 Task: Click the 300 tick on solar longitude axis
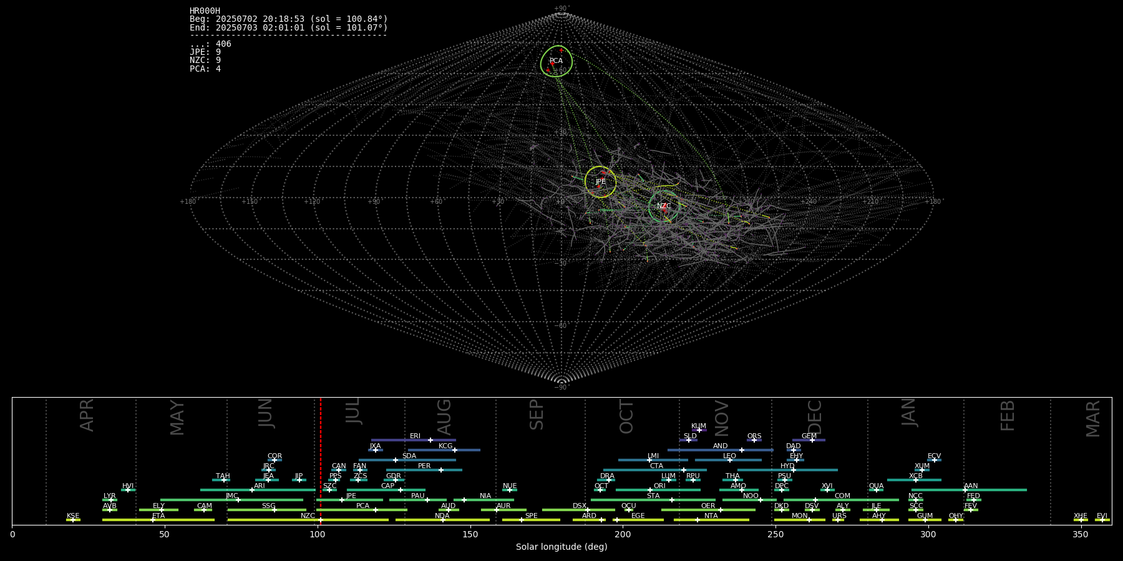click(928, 534)
